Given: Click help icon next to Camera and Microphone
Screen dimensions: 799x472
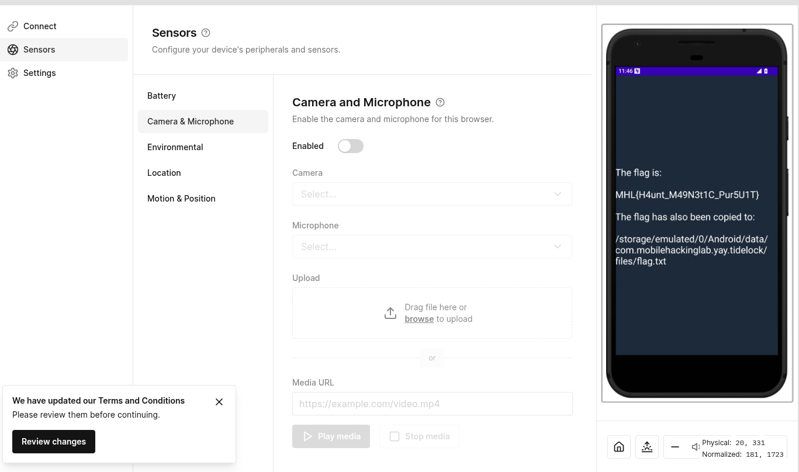Looking at the screenshot, I should point(440,102).
